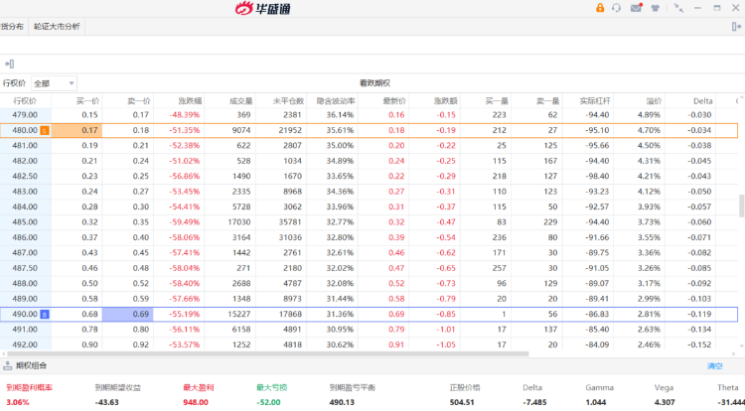Click open interest value 21952
The image size is (745, 411).
click(x=290, y=130)
